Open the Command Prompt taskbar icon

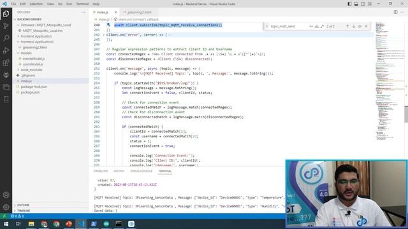click(119, 224)
